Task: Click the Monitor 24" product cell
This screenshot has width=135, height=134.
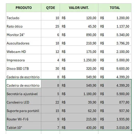Action: click(24, 33)
